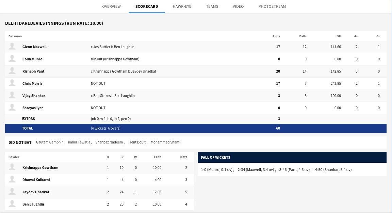Click the 4s column header
The width and height of the screenshot is (392, 213).
coord(356,36)
